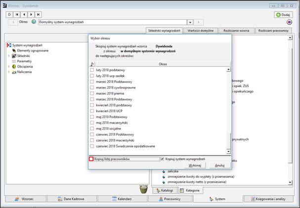Enable Kopiuj listę pracowników checkbox
Viewport: 300px width, 208px height.
(x=91, y=159)
